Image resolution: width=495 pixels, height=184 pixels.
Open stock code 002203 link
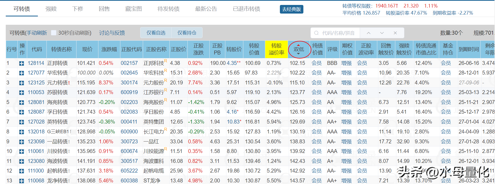tap(129, 102)
